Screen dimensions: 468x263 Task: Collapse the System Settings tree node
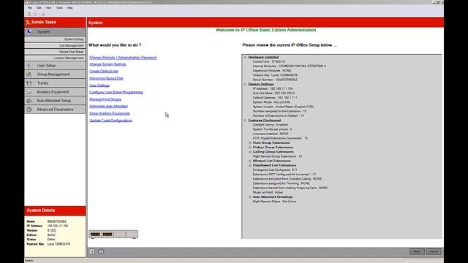[246, 84]
